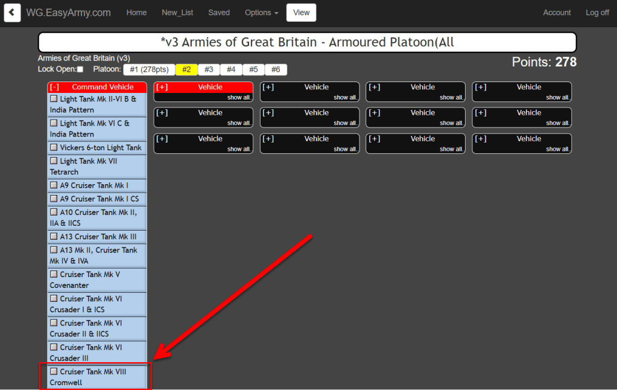Switch to platoon #3 tab
The image size is (617, 390).
pyautogui.click(x=209, y=69)
